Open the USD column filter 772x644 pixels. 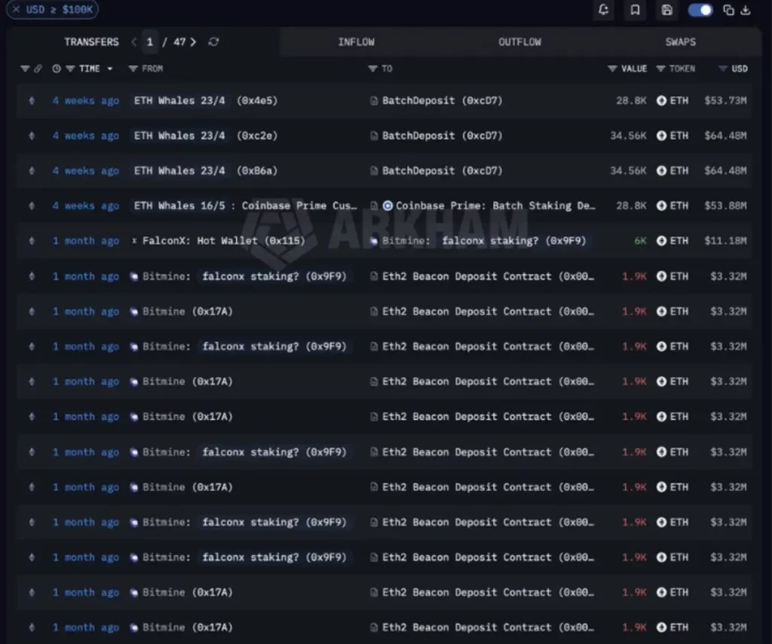point(722,69)
